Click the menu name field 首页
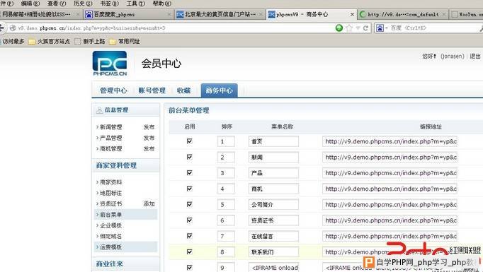483x272 pixels. pos(273,141)
